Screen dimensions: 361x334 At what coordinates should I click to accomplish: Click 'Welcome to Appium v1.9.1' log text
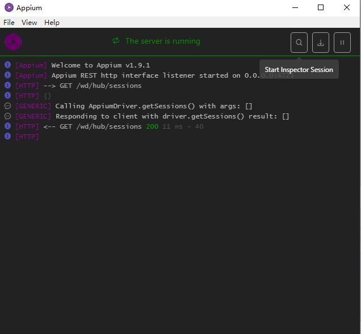(x=100, y=65)
